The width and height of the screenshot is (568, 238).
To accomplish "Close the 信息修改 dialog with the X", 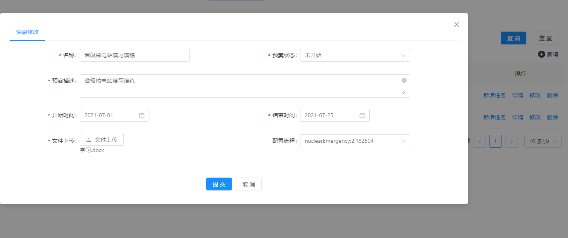I will pos(456,24).
